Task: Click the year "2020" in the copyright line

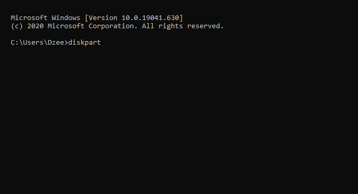Action: point(35,26)
